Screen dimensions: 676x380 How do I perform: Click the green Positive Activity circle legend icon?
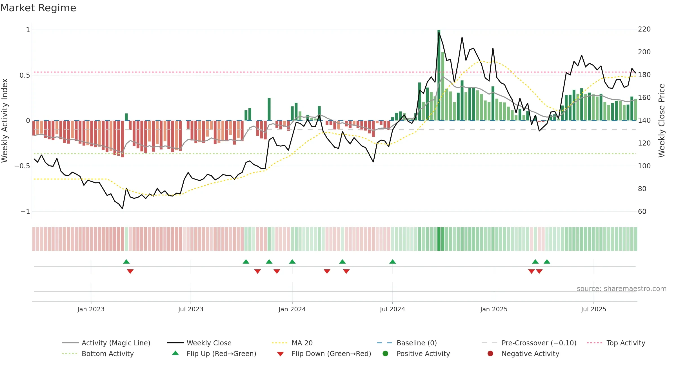click(385, 354)
